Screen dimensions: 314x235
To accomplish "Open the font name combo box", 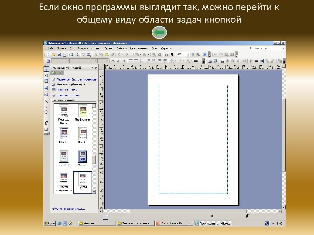I will coord(95,61).
